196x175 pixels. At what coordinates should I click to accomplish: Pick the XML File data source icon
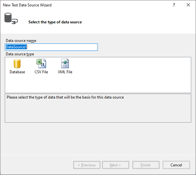[65, 63]
